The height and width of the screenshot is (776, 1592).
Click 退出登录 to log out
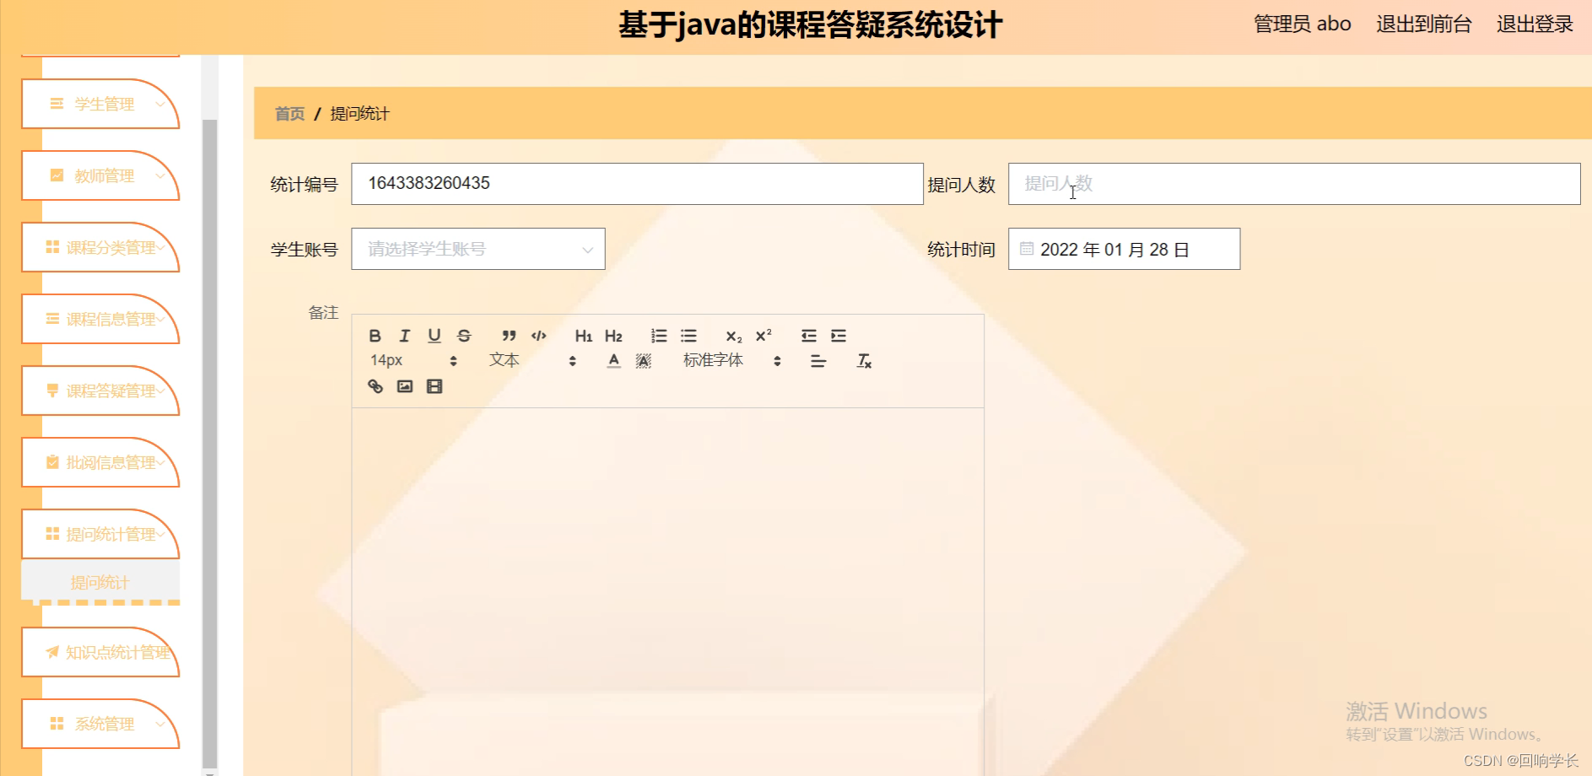tap(1535, 24)
